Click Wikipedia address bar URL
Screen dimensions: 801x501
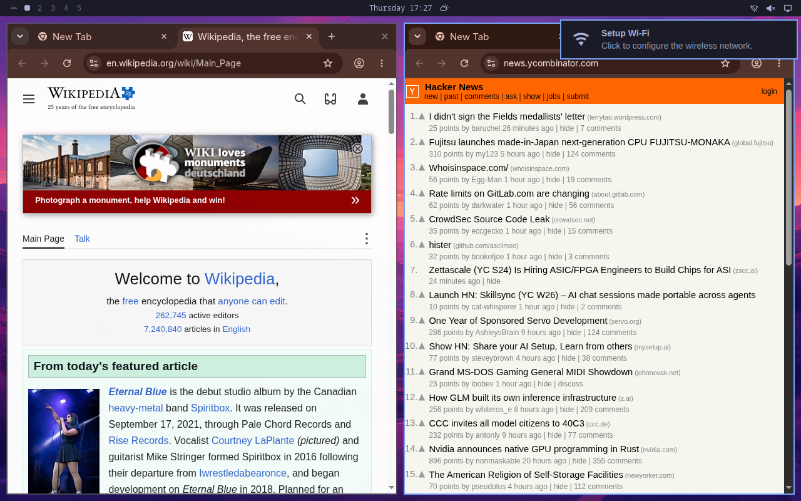click(173, 63)
